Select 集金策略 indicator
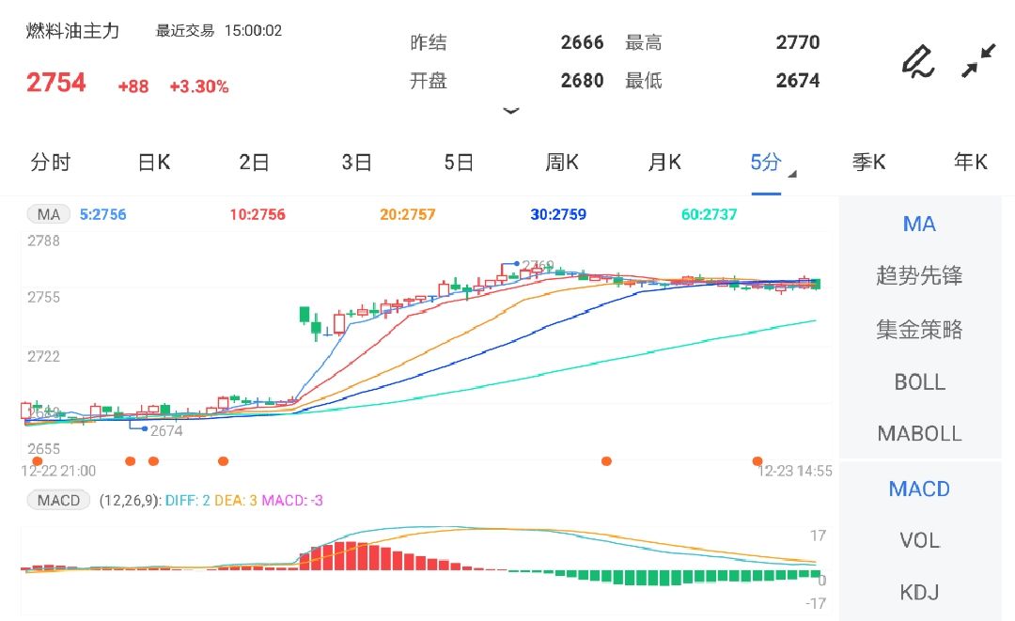The image size is (1015, 621). pyautogui.click(x=919, y=329)
